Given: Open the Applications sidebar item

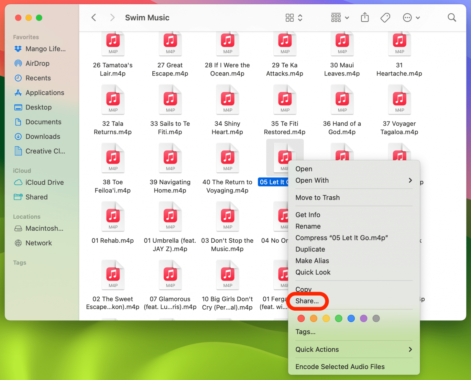Looking at the screenshot, I should click(x=45, y=93).
